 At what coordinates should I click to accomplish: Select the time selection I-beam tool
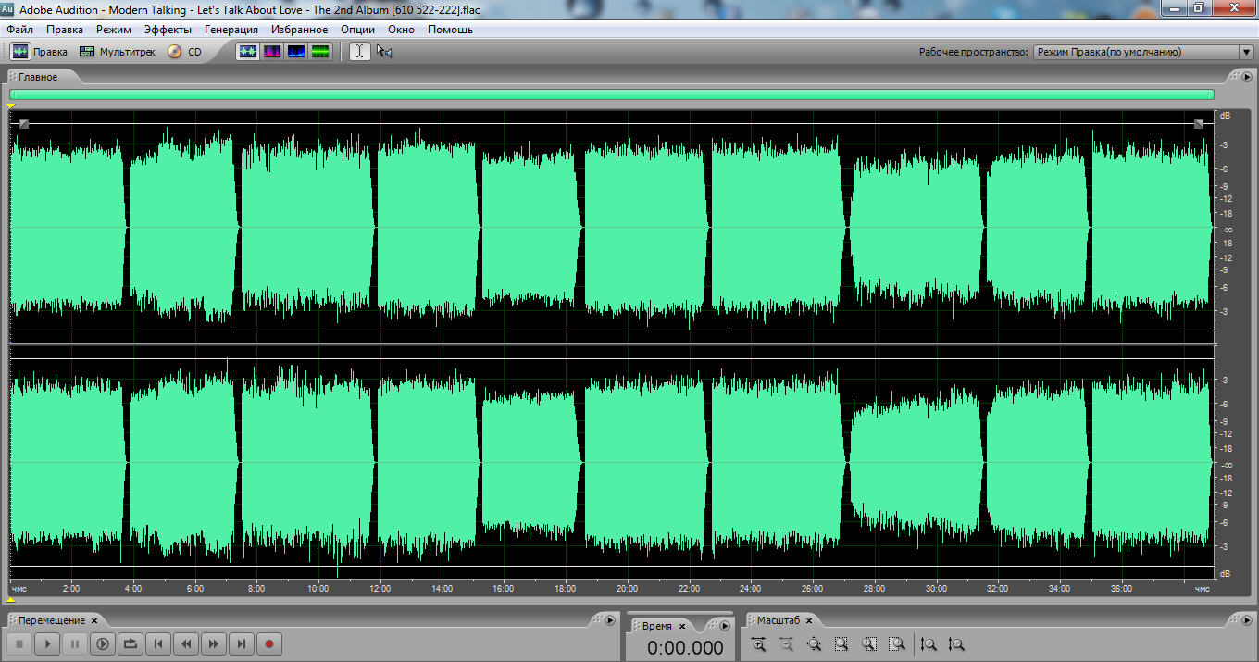coord(359,52)
